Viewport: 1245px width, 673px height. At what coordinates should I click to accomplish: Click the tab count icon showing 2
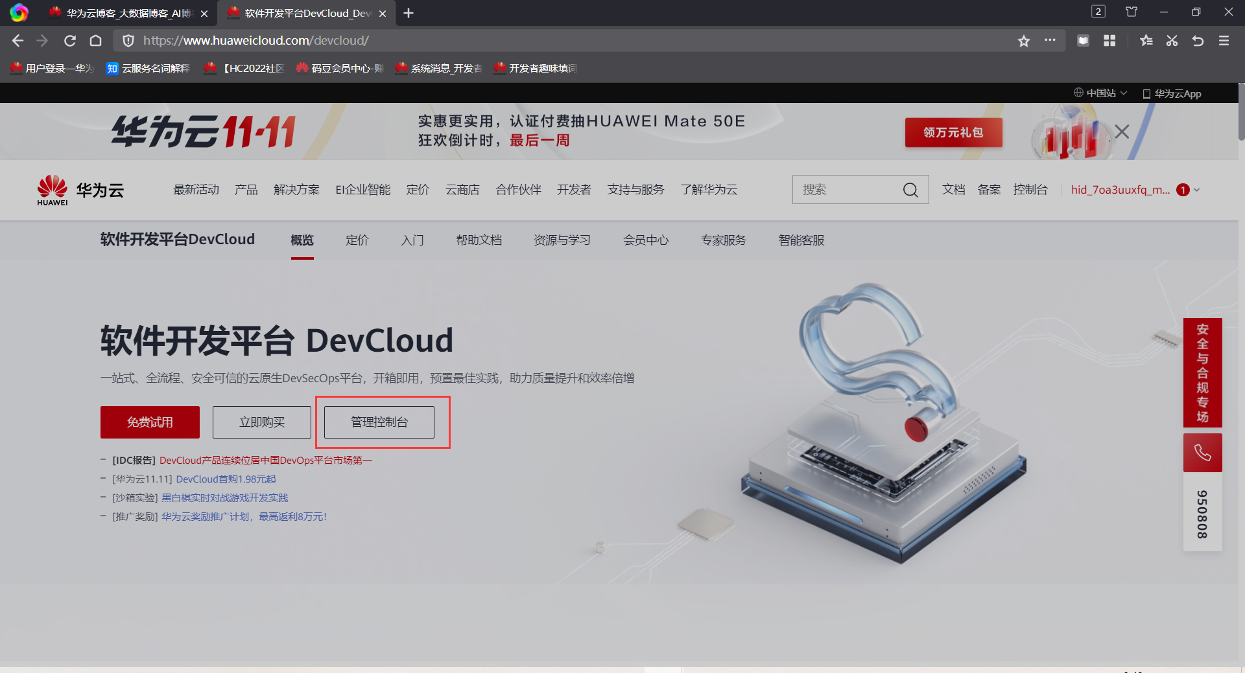point(1098,12)
